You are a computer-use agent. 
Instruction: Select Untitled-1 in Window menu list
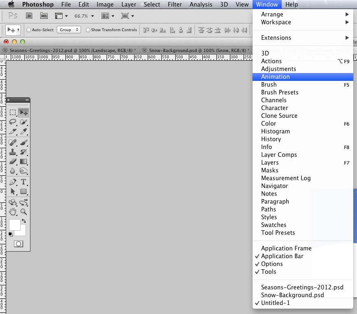click(x=303, y=303)
